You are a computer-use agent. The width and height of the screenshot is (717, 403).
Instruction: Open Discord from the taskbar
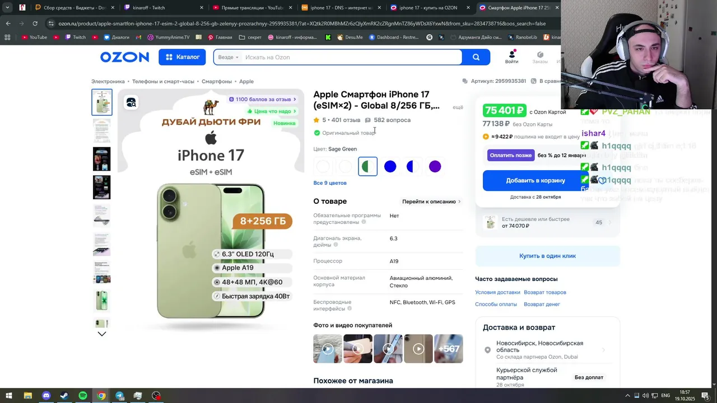(46, 396)
